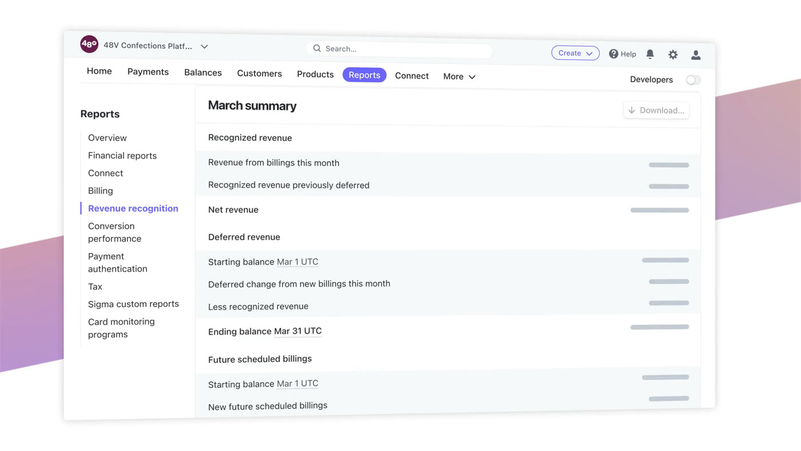Open Conversion performance in the sidebar

coord(114,232)
